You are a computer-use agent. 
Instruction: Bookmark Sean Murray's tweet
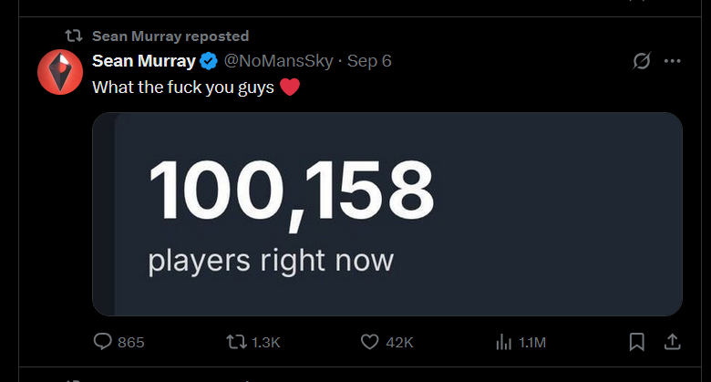pyautogui.click(x=637, y=342)
